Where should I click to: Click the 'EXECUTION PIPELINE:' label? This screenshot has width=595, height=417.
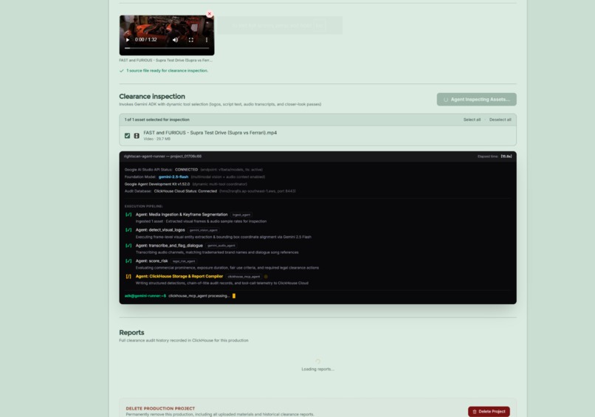coord(143,207)
